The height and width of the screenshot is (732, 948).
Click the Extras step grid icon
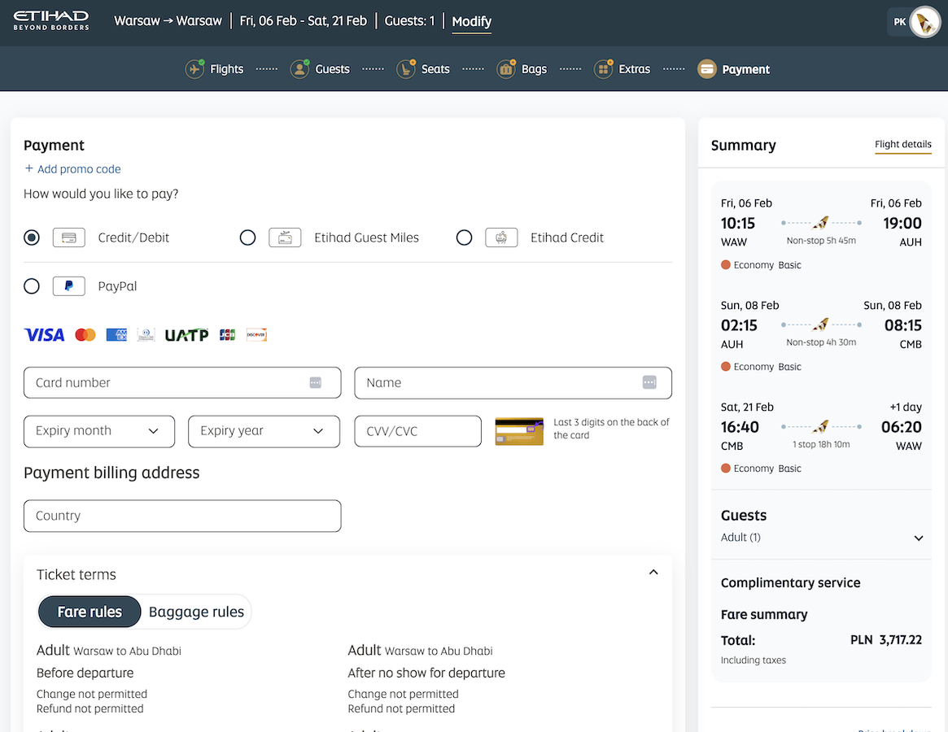point(603,69)
